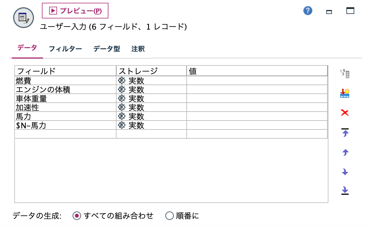Select the すべての組み合わせ radio button

pos(76,216)
